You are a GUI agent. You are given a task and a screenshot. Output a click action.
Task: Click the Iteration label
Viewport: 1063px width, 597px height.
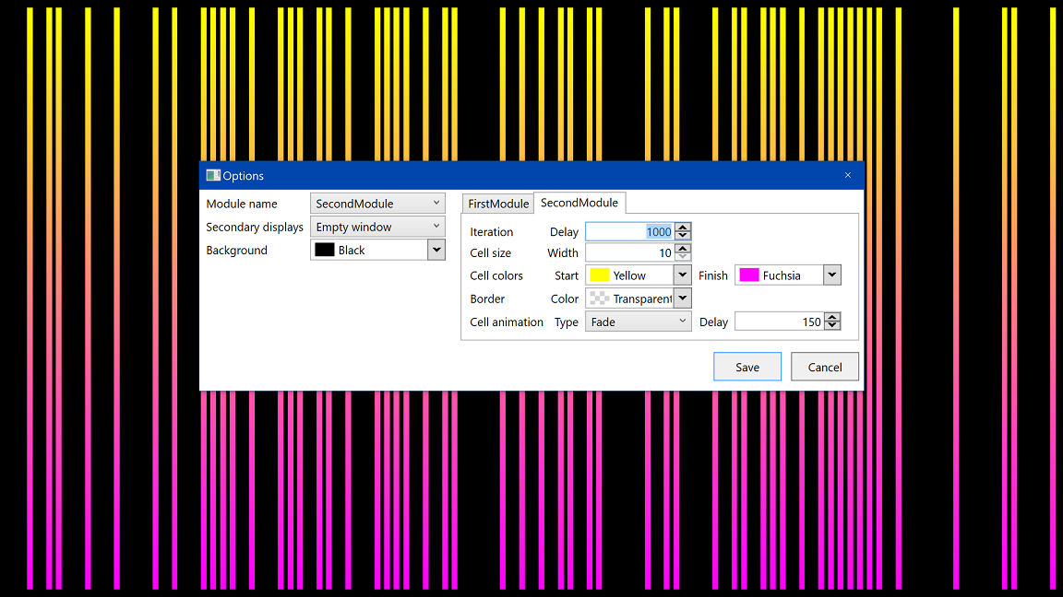pos(492,231)
